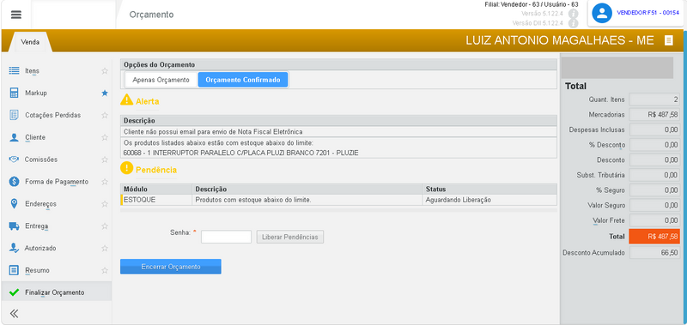Click the Entrega truck icon
This screenshot has height=325, width=687.
tap(14, 226)
